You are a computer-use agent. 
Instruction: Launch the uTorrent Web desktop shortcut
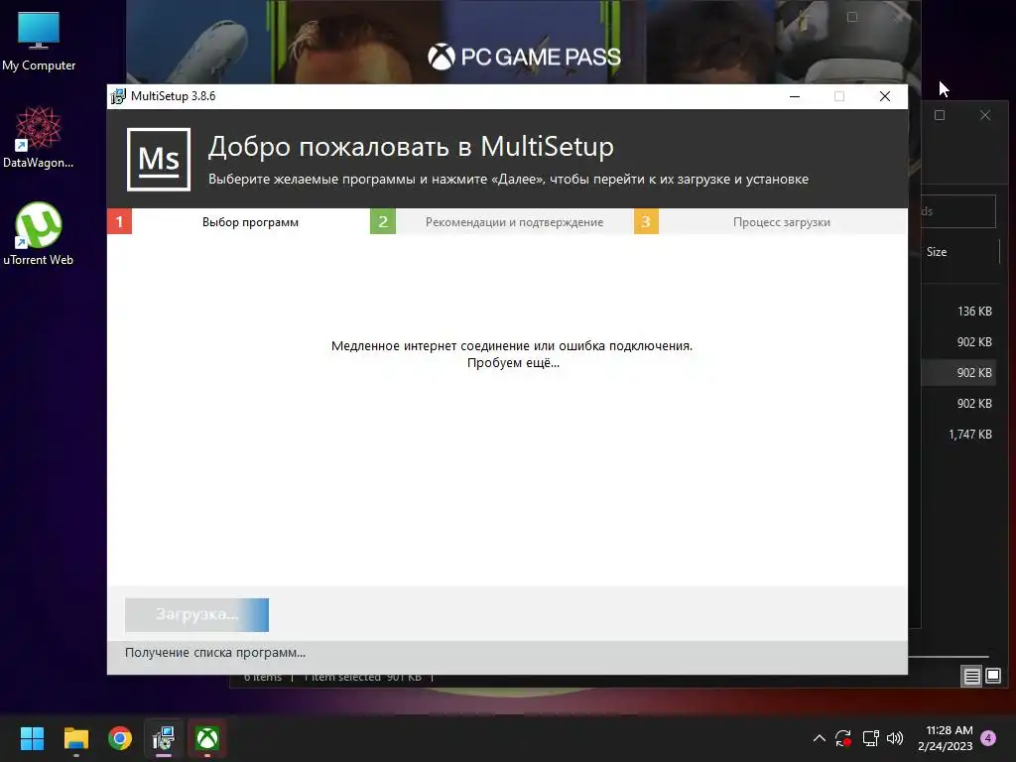click(x=39, y=234)
